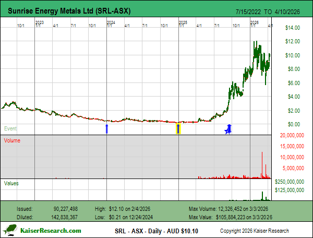Click the 20,000,000 volume axis label
313x238 pixels.
(292, 135)
